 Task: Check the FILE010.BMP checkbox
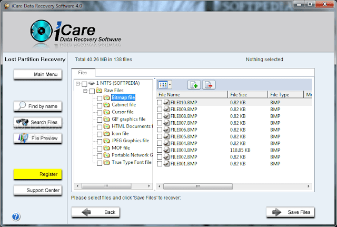point(160,103)
